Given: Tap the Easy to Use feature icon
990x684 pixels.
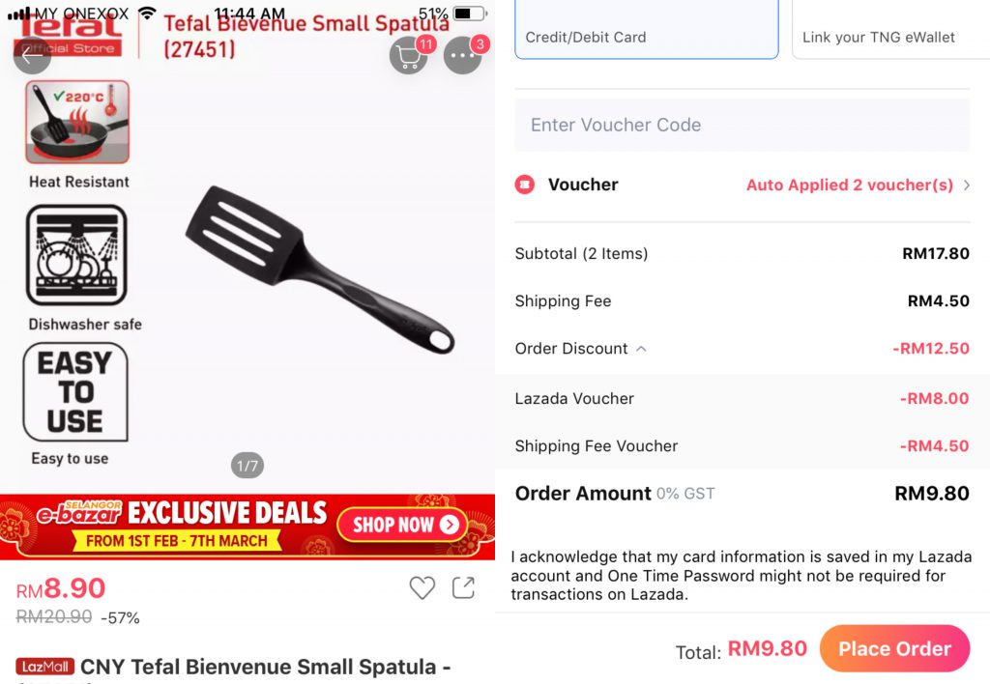Looking at the screenshot, I should [x=75, y=391].
